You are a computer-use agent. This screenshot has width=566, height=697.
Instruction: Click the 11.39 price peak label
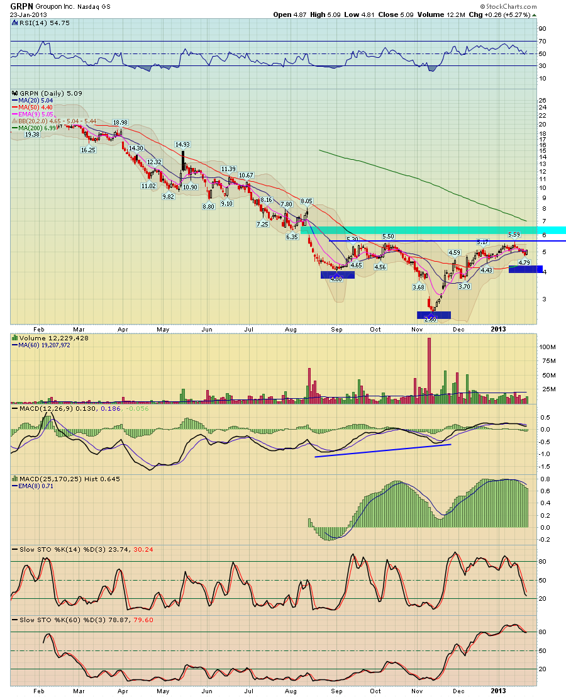click(228, 169)
